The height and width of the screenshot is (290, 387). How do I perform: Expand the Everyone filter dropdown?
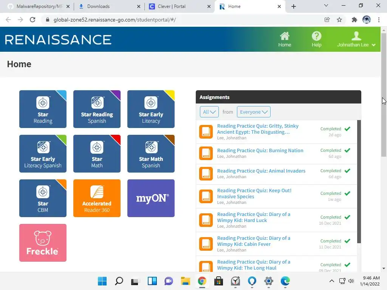254,112
